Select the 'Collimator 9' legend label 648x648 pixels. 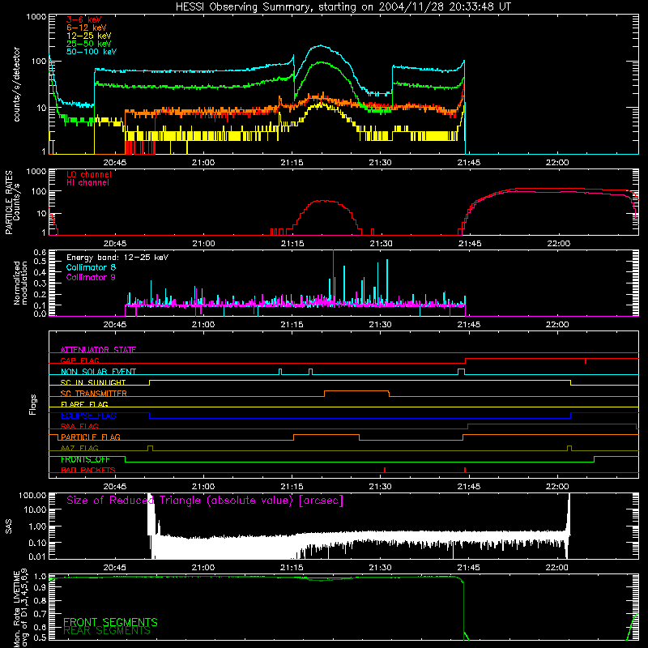coord(91,277)
